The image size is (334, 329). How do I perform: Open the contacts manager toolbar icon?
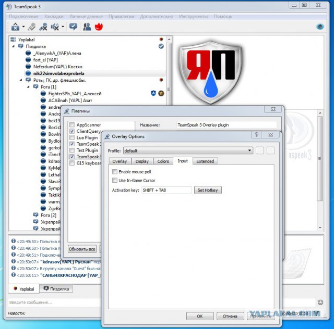(x=87, y=27)
